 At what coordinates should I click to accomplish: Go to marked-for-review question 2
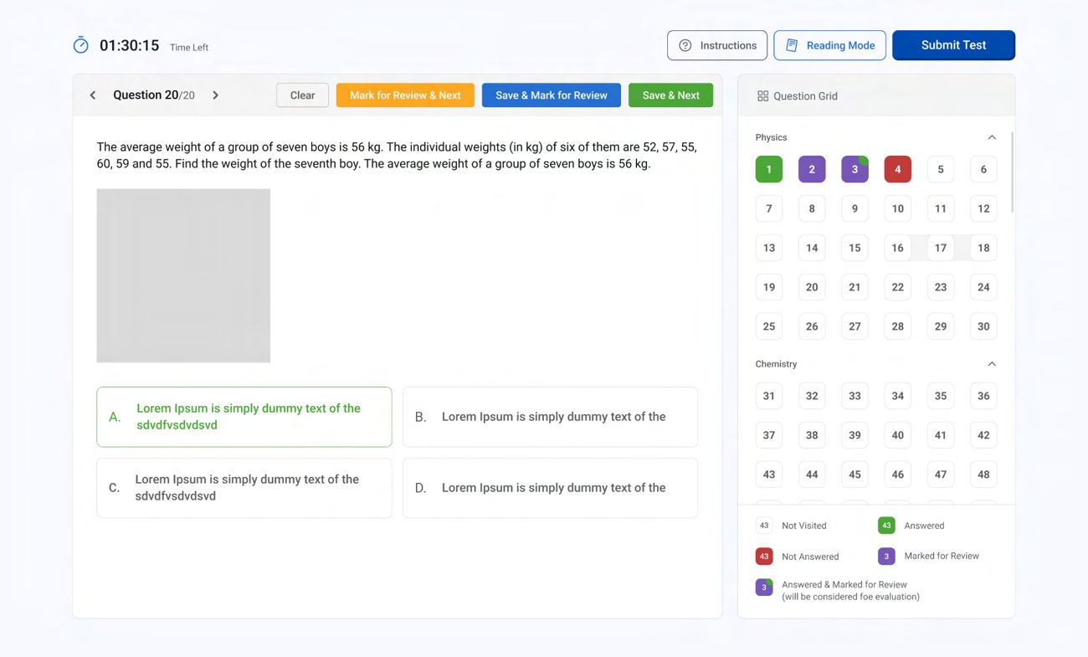pos(811,169)
